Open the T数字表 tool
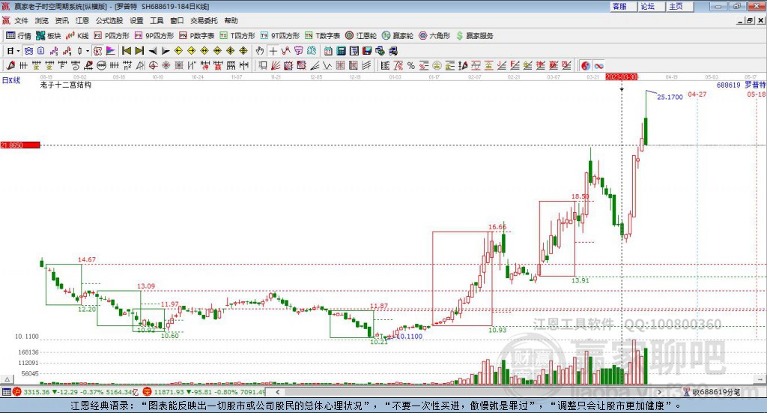Image resolution: width=767 pixels, height=413 pixels. click(x=322, y=36)
